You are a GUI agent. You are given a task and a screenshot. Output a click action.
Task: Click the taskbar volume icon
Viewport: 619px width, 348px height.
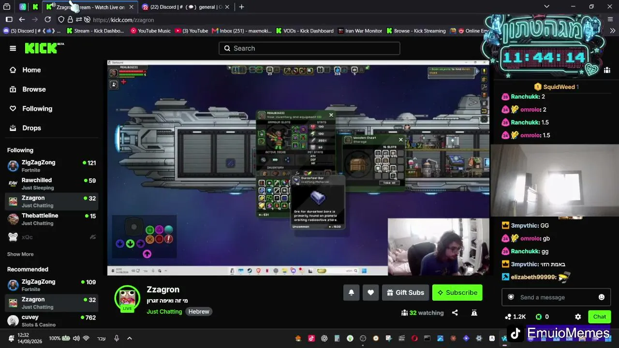(x=76, y=338)
